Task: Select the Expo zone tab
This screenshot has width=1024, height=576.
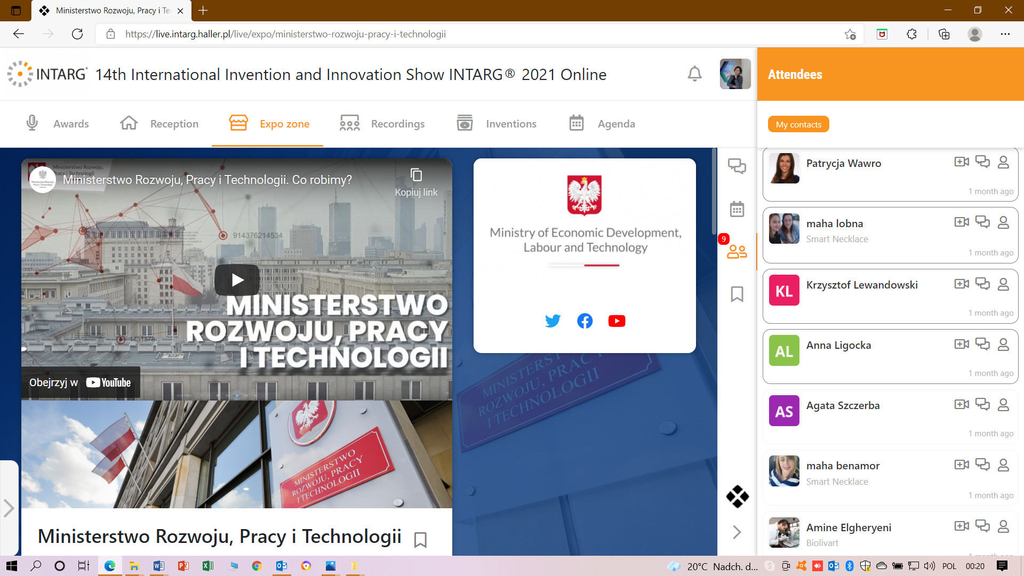Action: click(x=269, y=124)
